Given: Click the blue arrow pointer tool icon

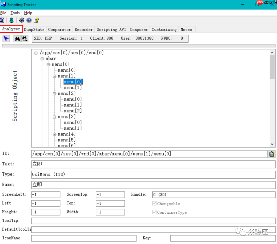Looking at the screenshot, I should [x=6, y=39].
